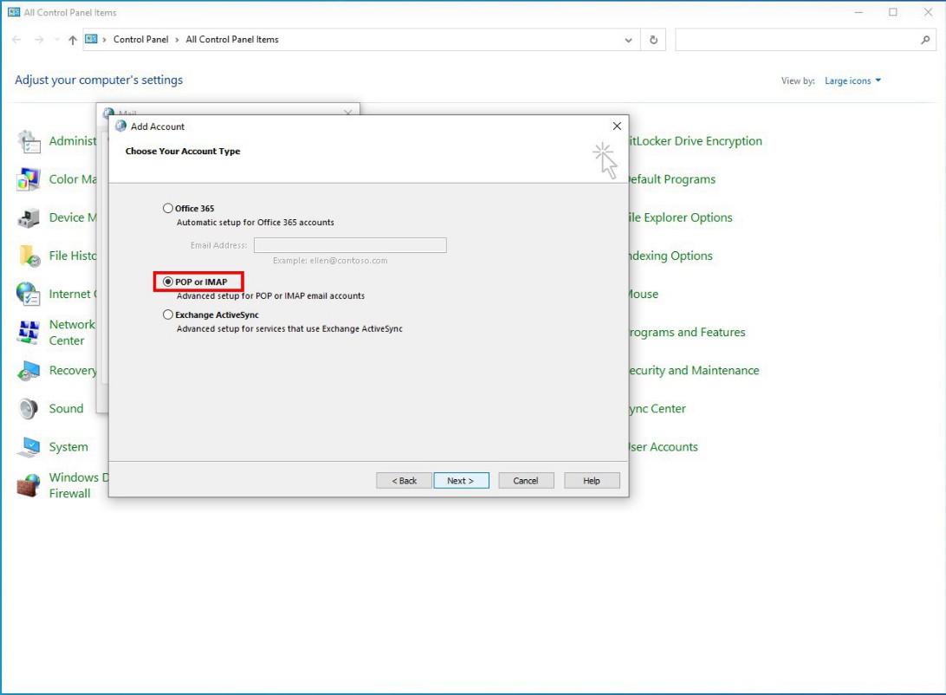Open the Color Management icon

pos(29,179)
